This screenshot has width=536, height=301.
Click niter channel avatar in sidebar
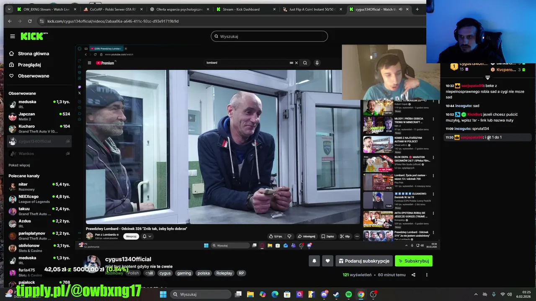13,186
